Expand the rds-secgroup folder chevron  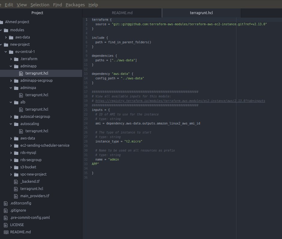(x=11, y=160)
